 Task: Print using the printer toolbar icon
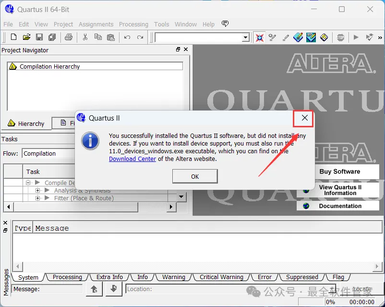(x=69, y=37)
